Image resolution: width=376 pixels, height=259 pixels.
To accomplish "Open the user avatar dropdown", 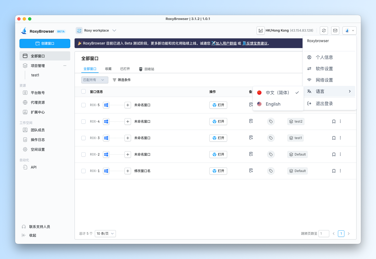I will click(350, 31).
